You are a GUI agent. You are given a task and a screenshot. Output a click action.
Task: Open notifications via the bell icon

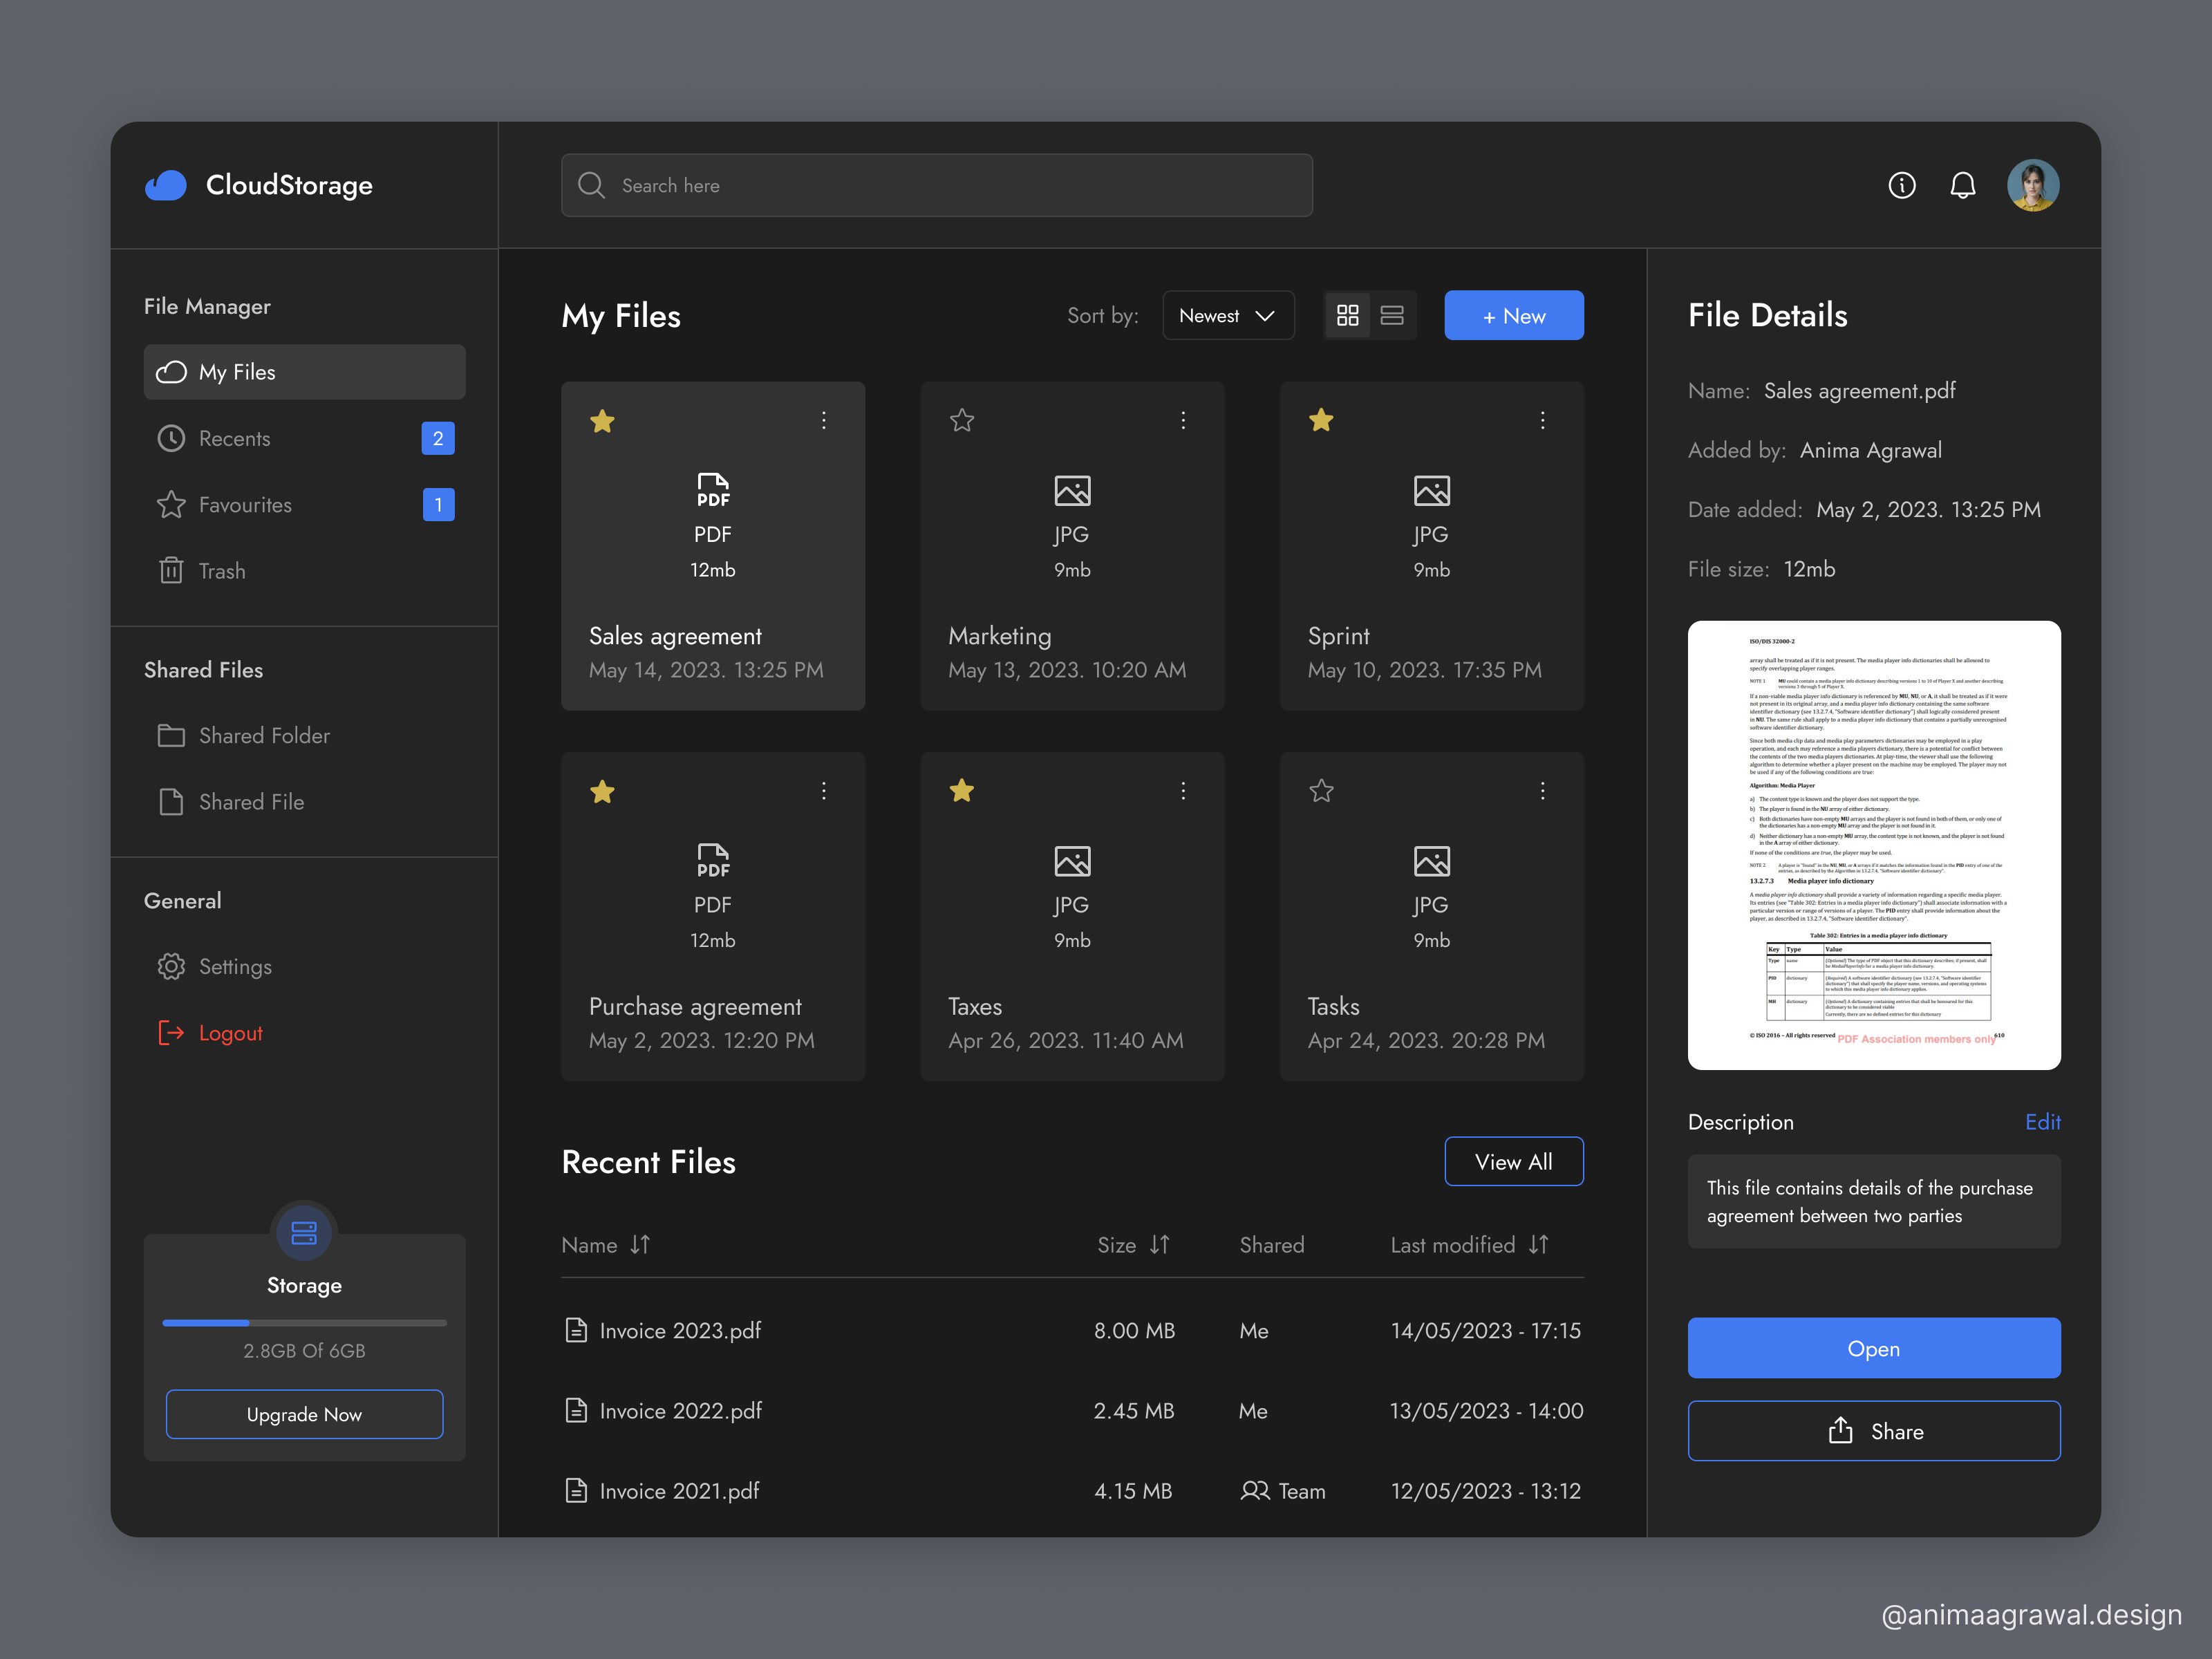coord(1963,185)
